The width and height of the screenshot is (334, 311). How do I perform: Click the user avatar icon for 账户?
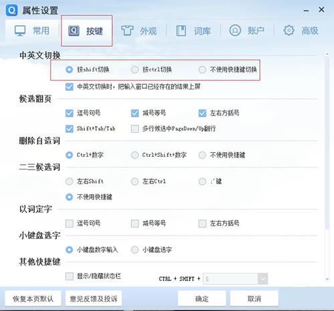tap(235, 31)
